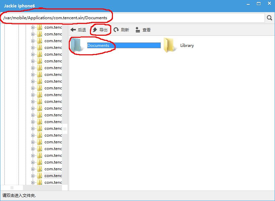Click the folder icon of the highlighted tree entry
This screenshot has height=201, width=275.
[x=39, y=176]
